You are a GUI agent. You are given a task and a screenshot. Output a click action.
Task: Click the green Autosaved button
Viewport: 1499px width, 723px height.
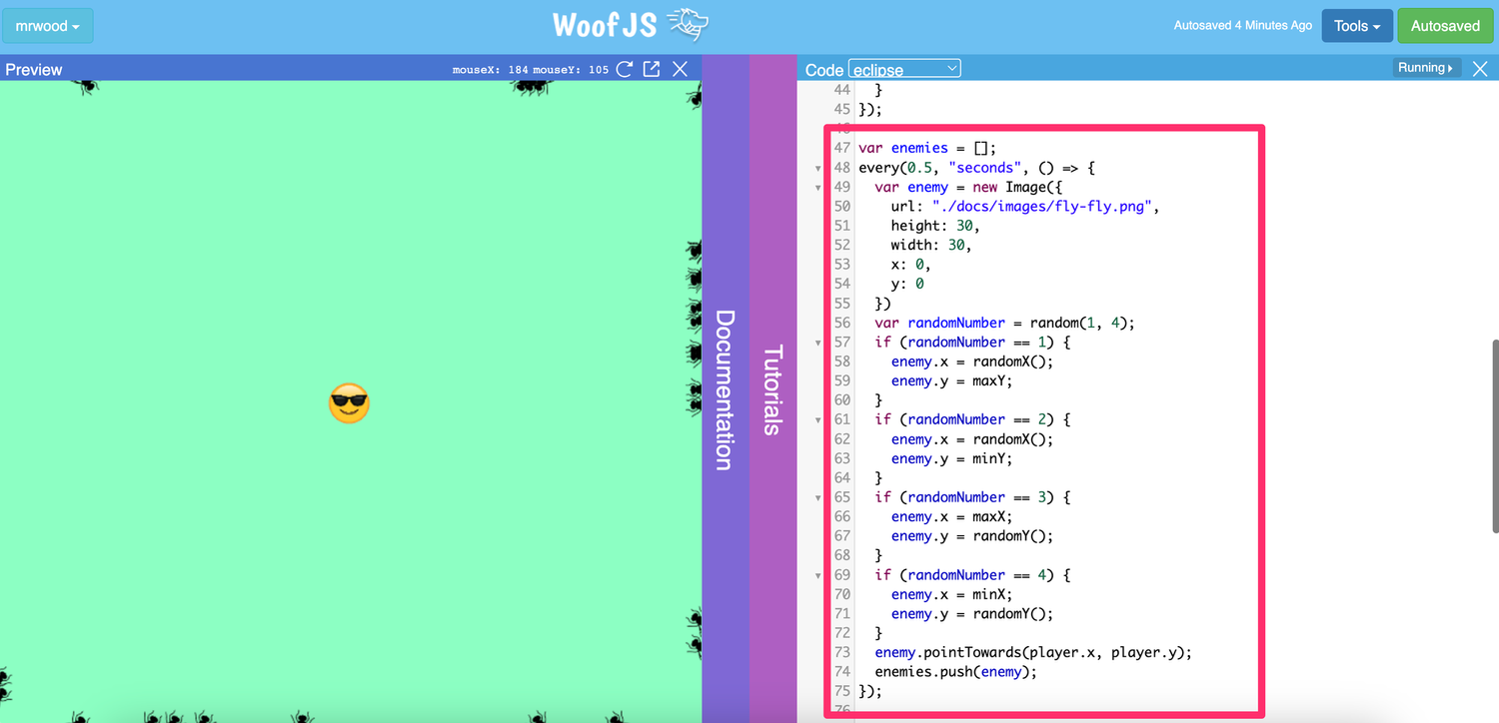click(1445, 25)
